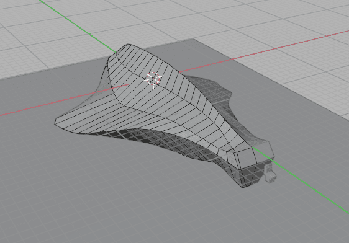Image resolution: width=349 pixels, height=243 pixels.
Task: Click the red-white 3D cursor crosshair
Action: (153, 78)
